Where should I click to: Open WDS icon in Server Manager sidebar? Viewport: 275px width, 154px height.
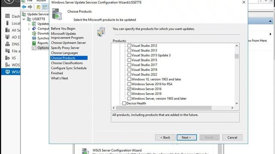7,65
